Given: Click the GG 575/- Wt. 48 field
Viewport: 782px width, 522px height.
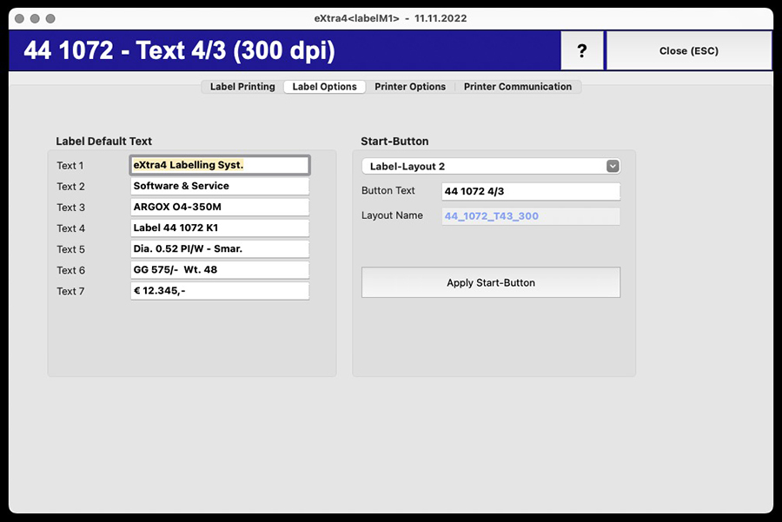Looking at the screenshot, I should click(219, 269).
